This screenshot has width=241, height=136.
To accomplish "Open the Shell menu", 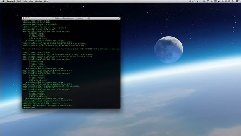I will pos(19,1).
